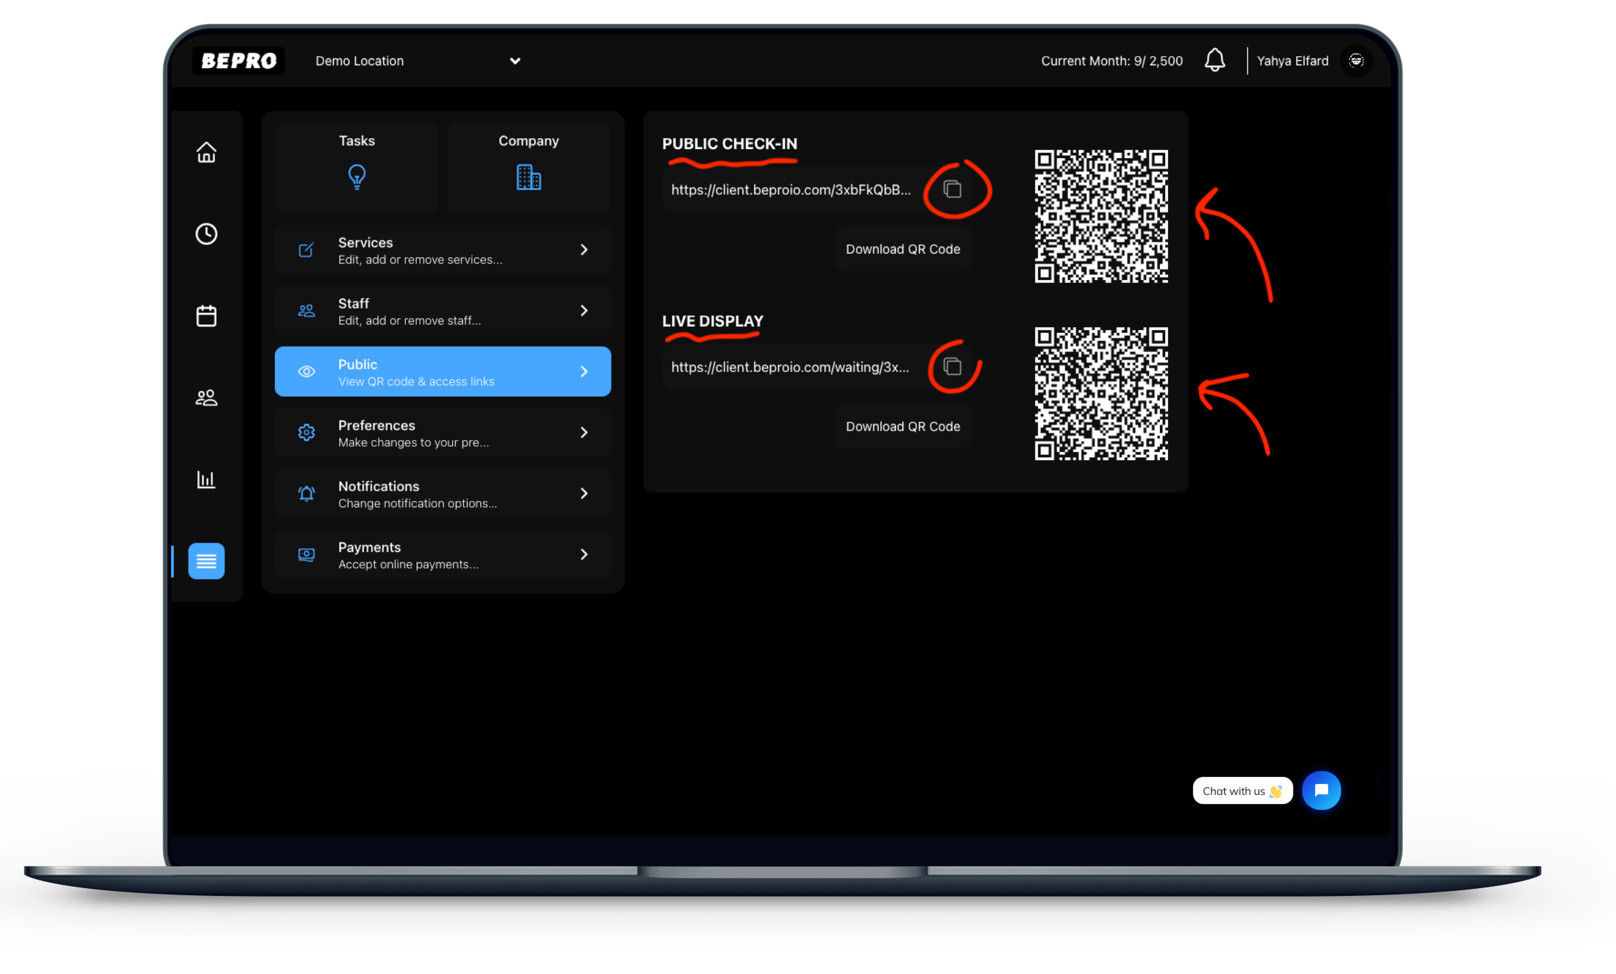
Task: Click the Current Month usage counter
Action: (1112, 60)
